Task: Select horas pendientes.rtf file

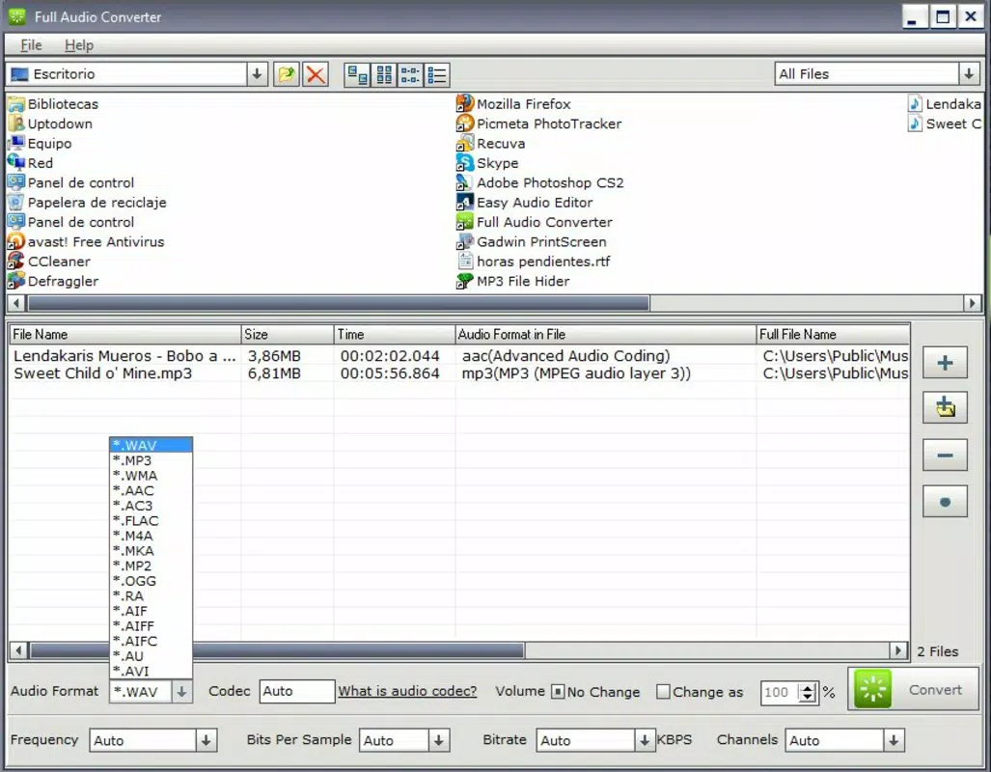Action: tap(533, 262)
